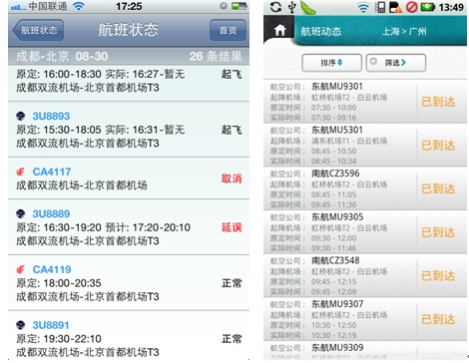469x363 pixels.
Task: Tap the iPhone Wi-Fi icon beside 中国联通
Action: point(79,6)
